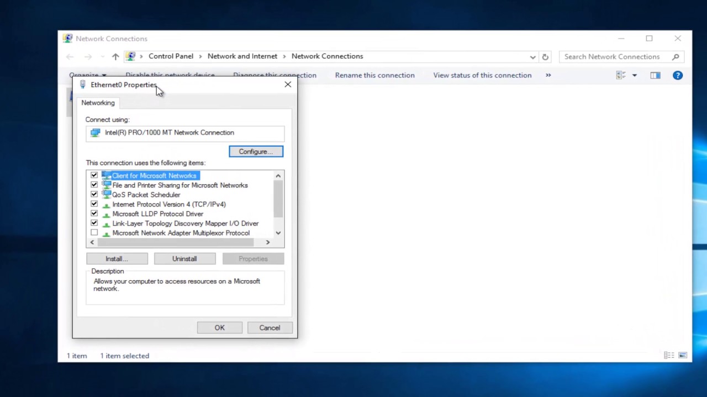Click the Forward navigation arrow

pyautogui.click(x=88, y=56)
